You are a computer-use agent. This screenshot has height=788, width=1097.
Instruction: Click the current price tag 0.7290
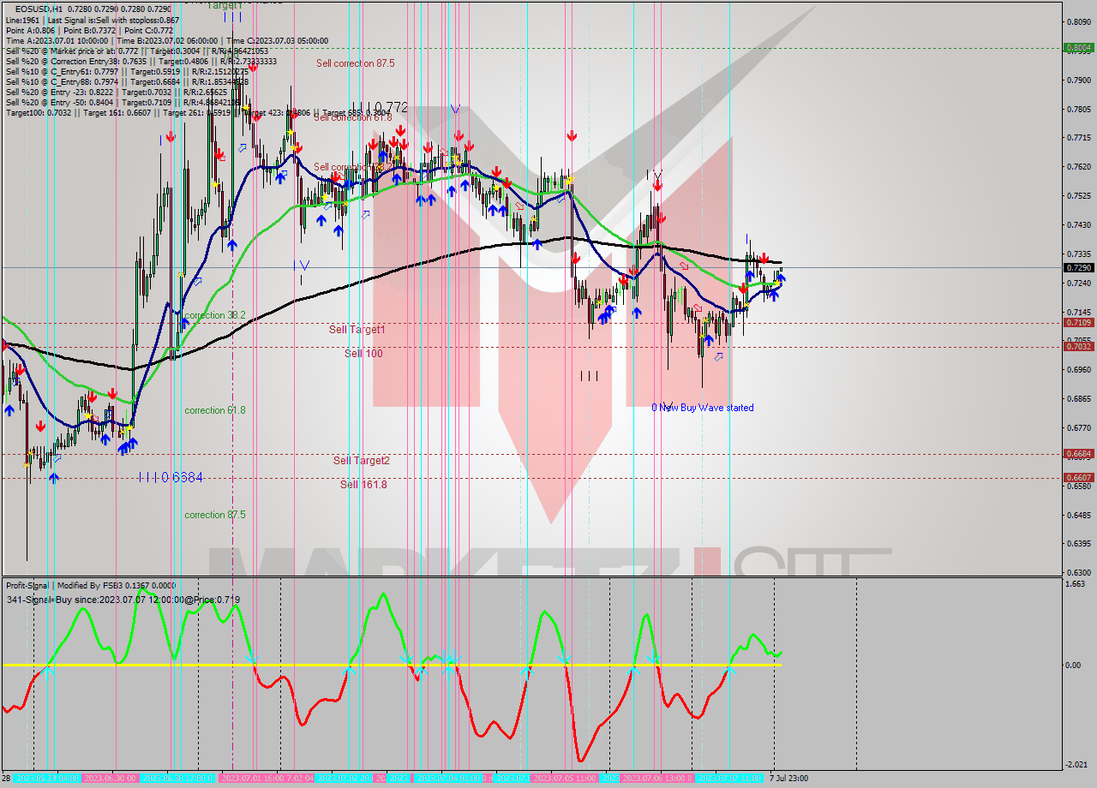tap(1077, 268)
